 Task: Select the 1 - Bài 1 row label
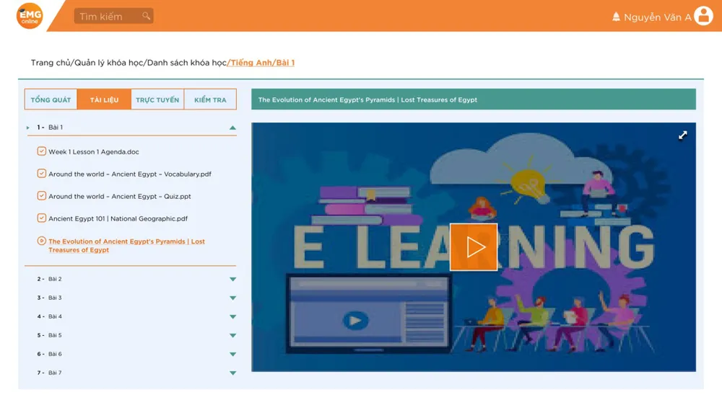pos(50,128)
